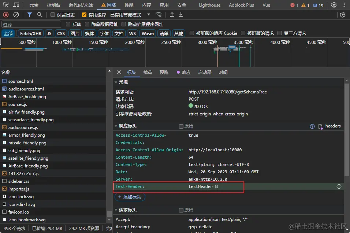Delete the testHeader value with trash icon
The width and height of the screenshot is (350, 233).
pos(216,186)
